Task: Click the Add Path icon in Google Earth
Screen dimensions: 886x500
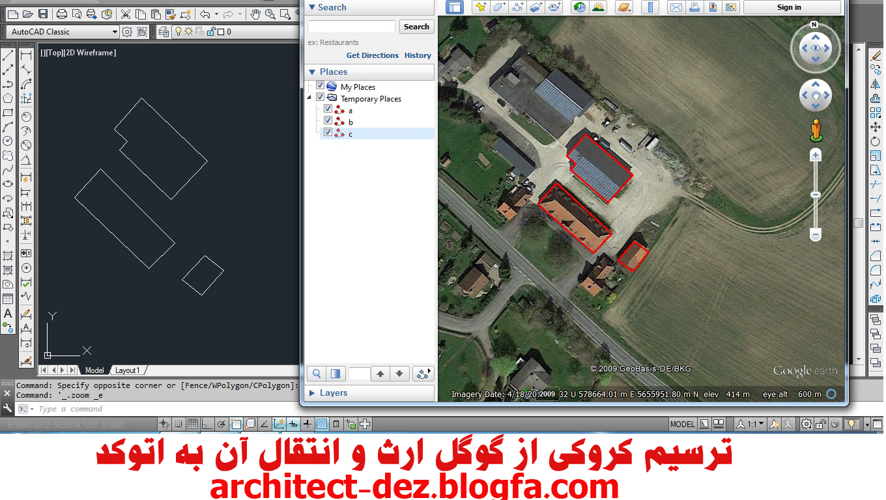Action: (518, 7)
